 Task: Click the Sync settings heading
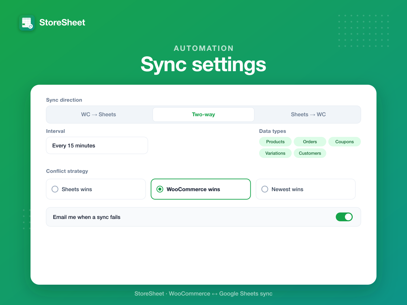coord(203,64)
